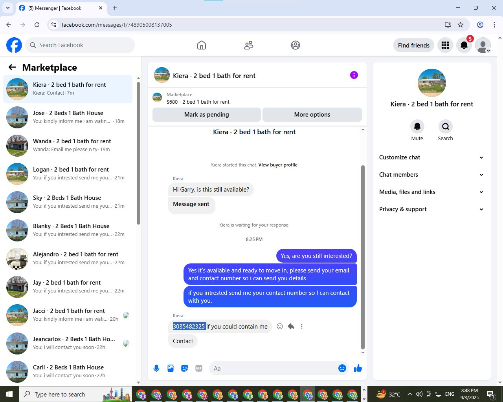Viewport: 503px width, 402px height.
Task: Open the browser tab search dropdown
Action: pyautogui.click(x=7, y=8)
